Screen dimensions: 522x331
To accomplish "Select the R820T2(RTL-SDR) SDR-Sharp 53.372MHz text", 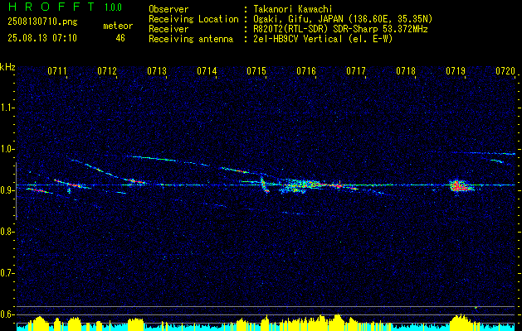I will (340, 29).
